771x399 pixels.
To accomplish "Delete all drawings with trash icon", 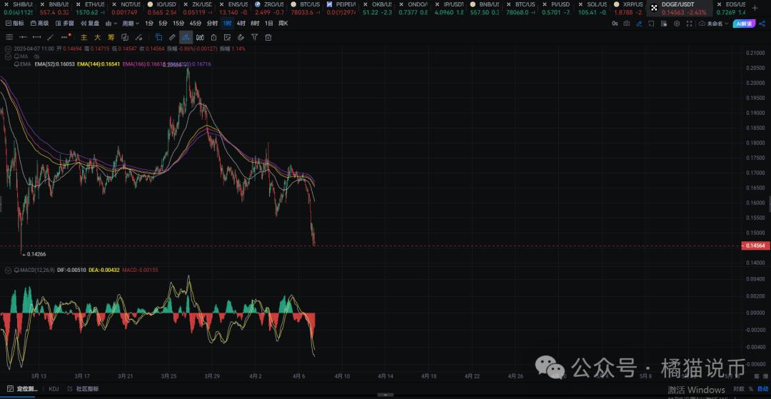I will 268,37.
